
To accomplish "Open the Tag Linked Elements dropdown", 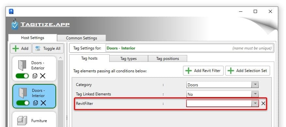I will point(222,94).
